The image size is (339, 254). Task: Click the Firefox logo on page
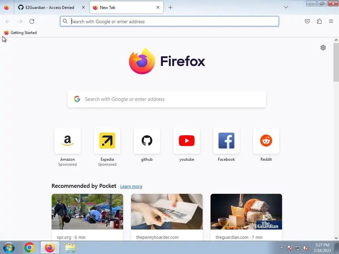point(167,61)
